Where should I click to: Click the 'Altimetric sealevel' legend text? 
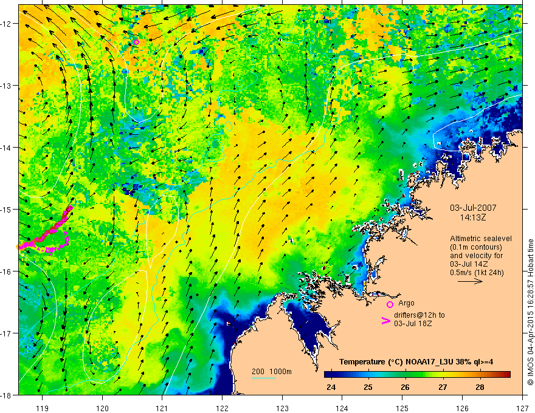click(x=481, y=239)
